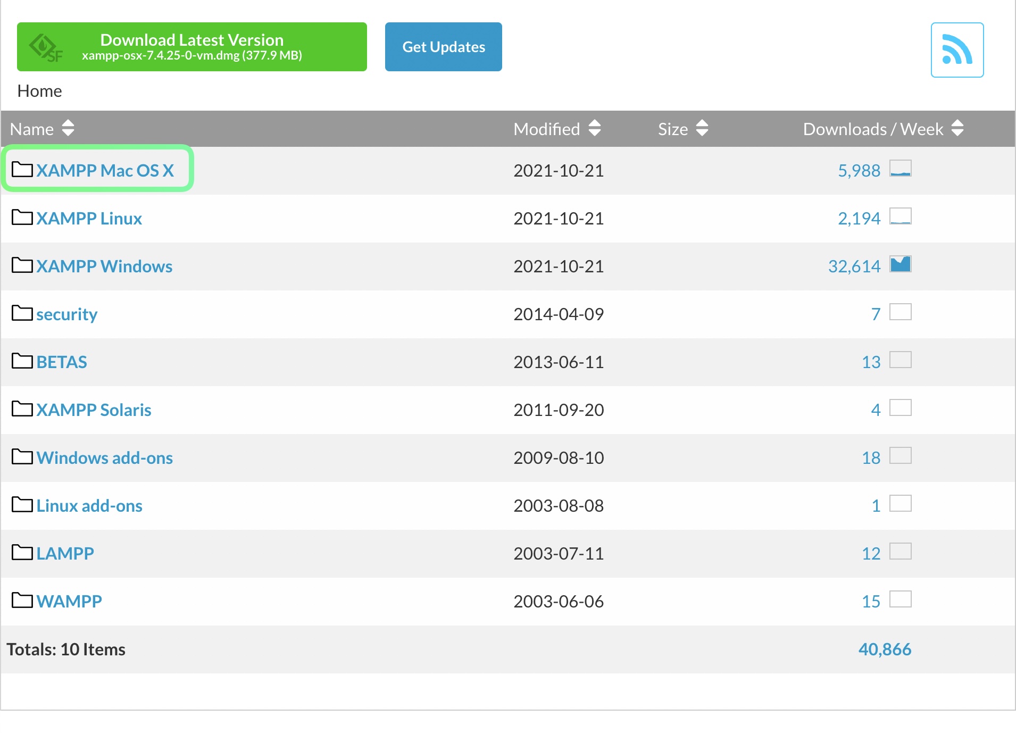The width and height of the screenshot is (1016, 733).
Task: Open the Linux add-ons folder link
Action: (89, 505)
